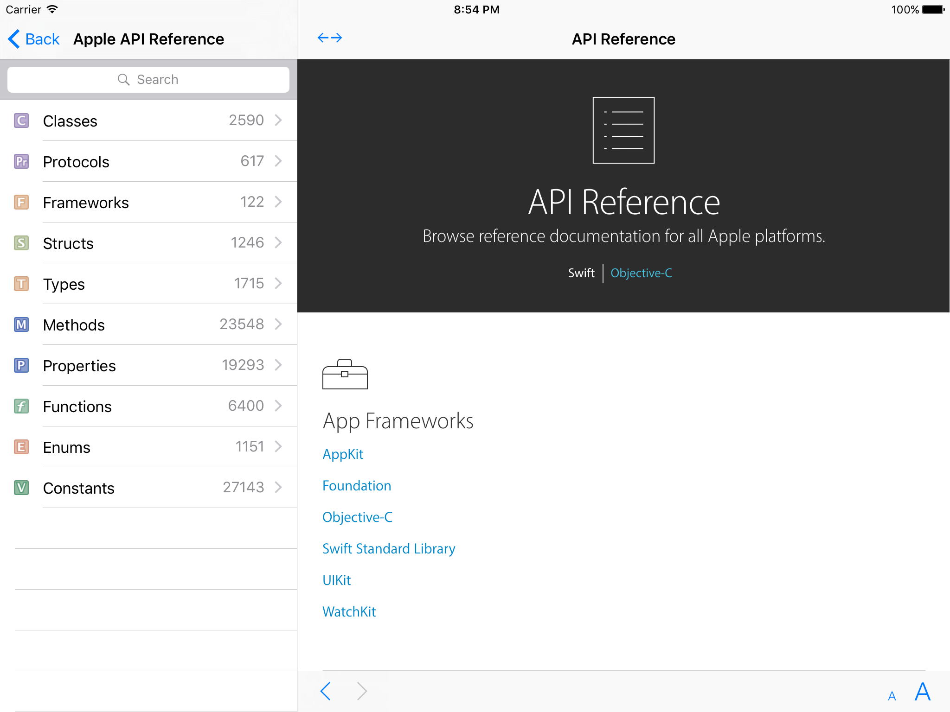This screenshot has width=950, height=712.
Task: Click the Enums category icon
Action: pyautogui.click(x=20, y=446)
